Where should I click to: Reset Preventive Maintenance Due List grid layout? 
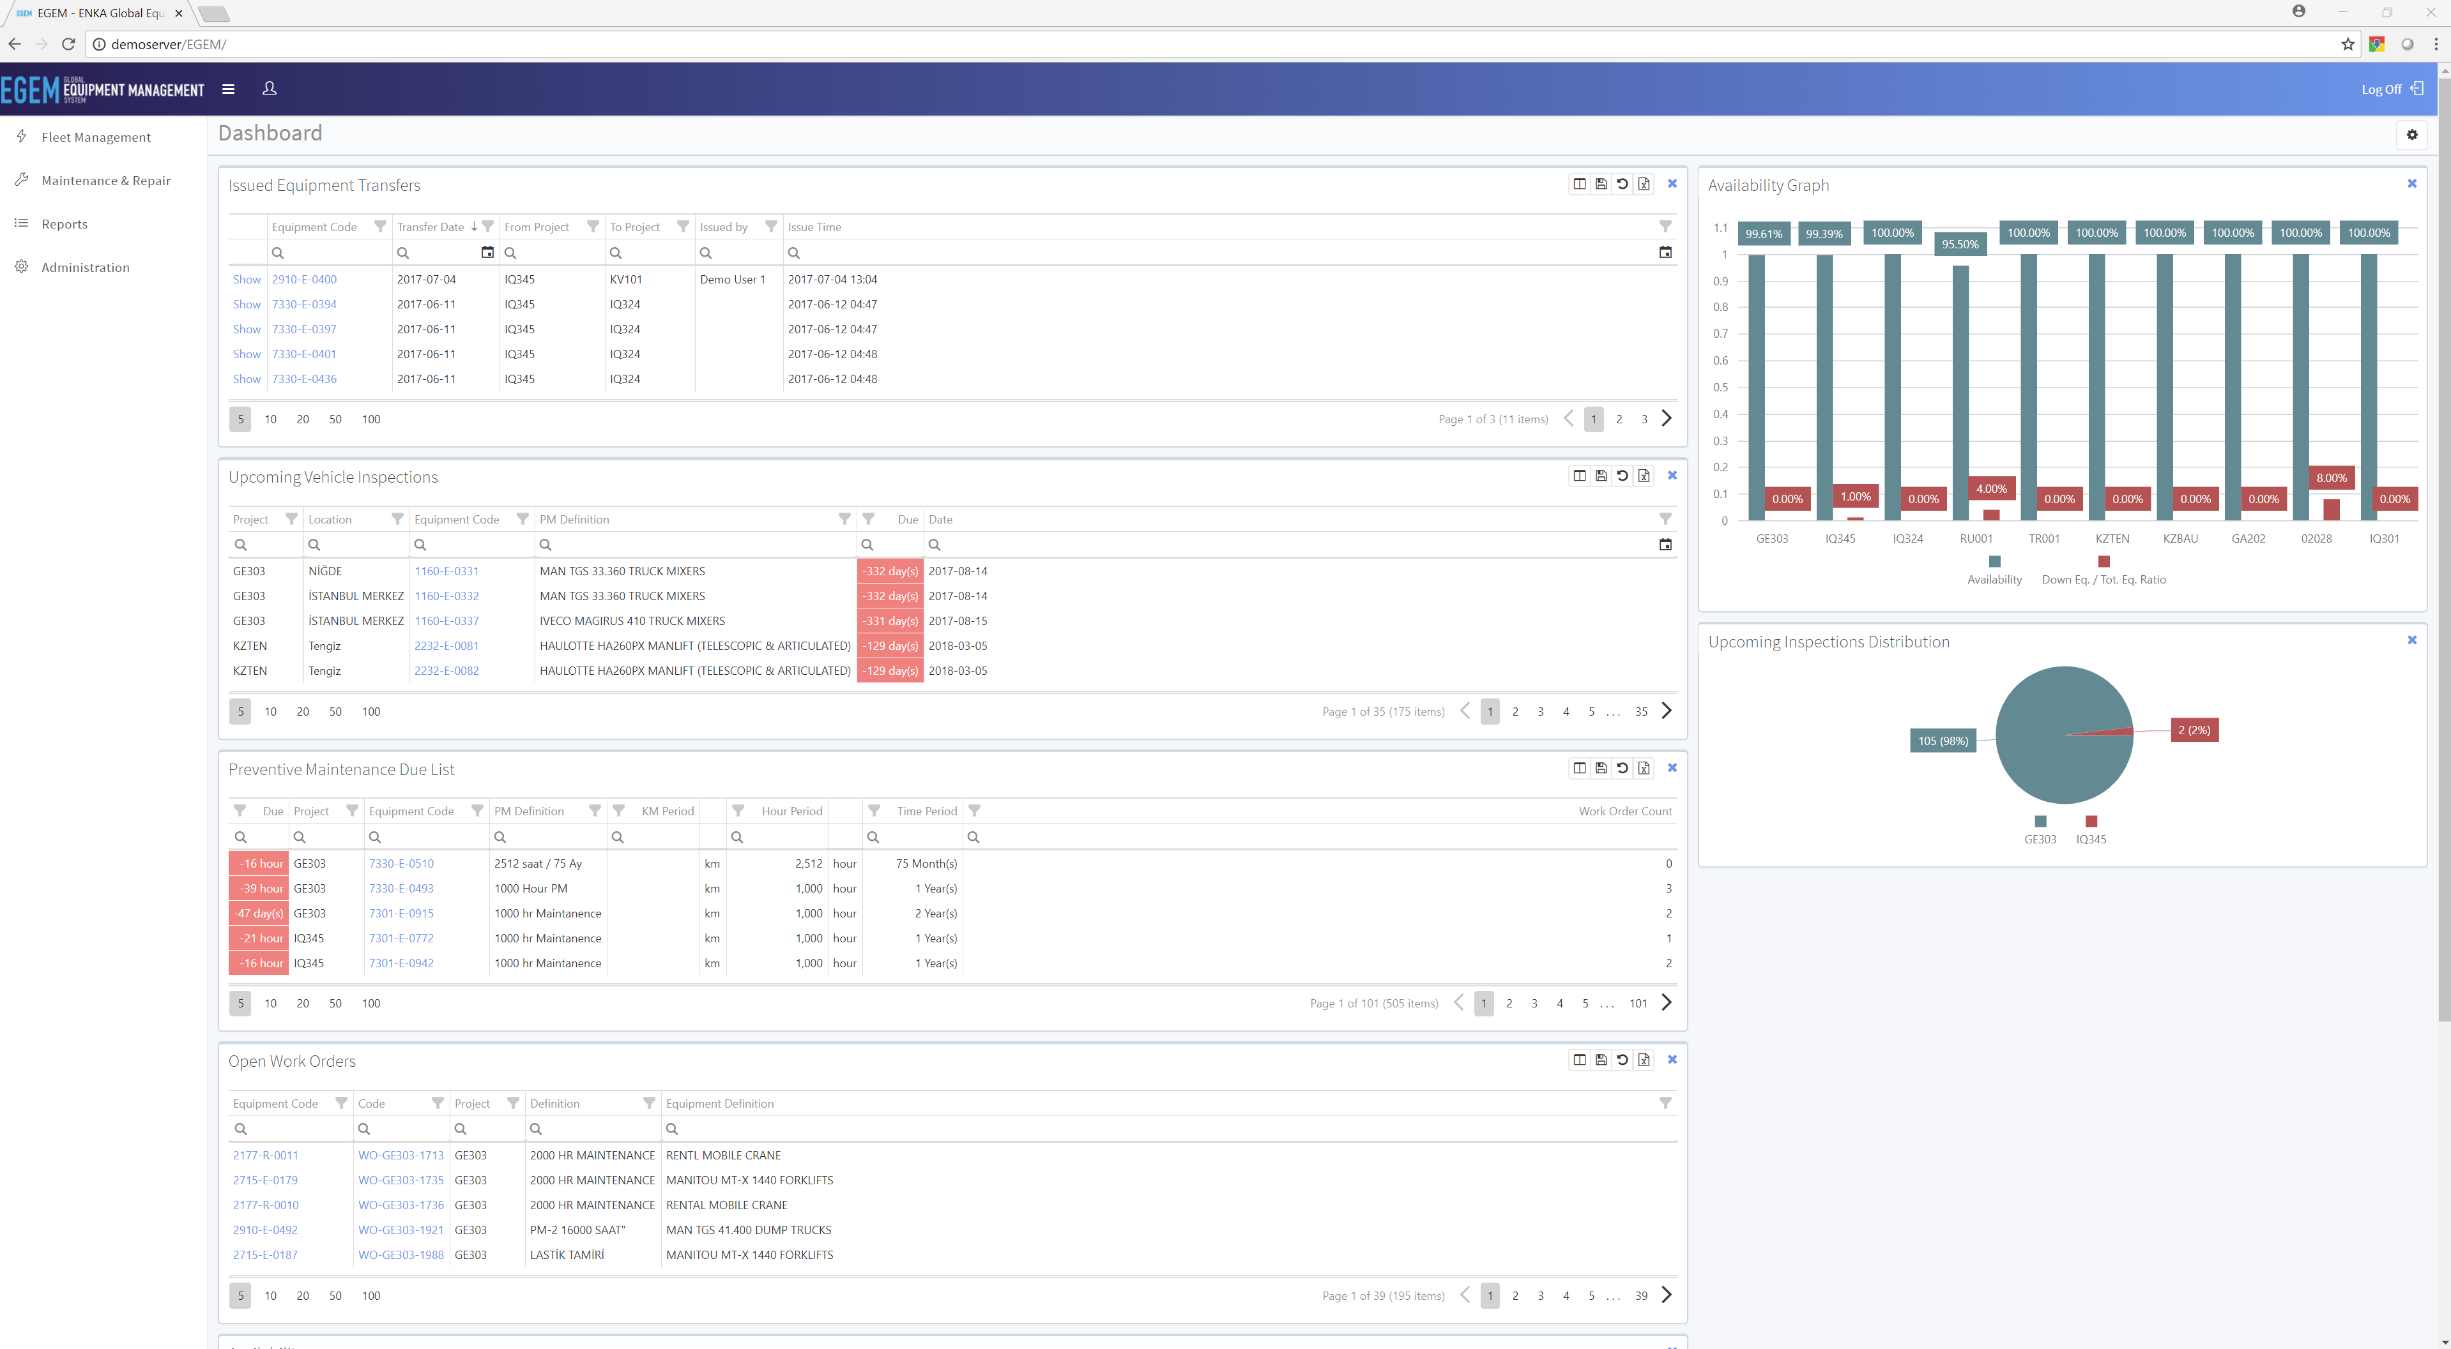click(1623, 767)
